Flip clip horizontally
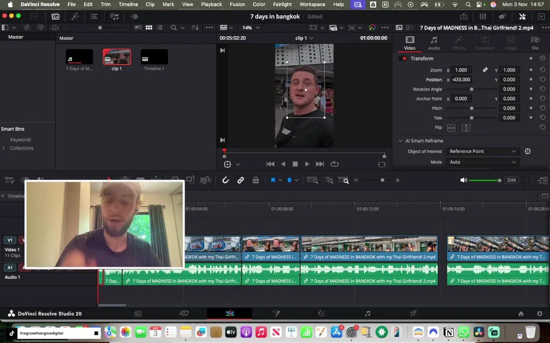 (x=452, y=128)
